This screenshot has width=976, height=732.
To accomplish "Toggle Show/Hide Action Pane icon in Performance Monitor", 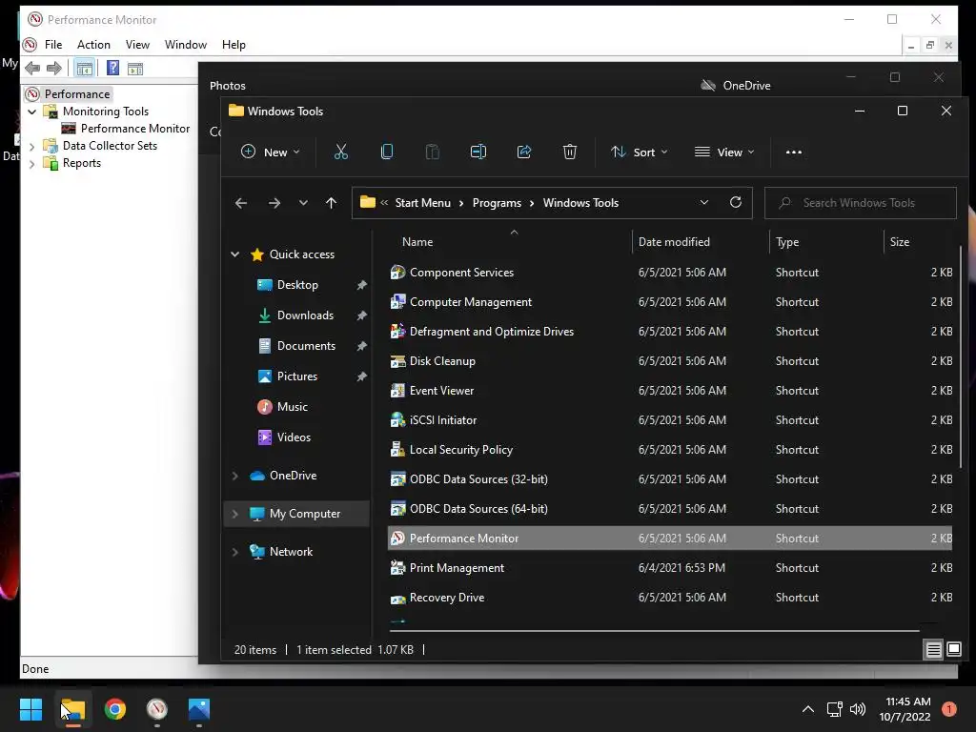I will pos(135,69).
